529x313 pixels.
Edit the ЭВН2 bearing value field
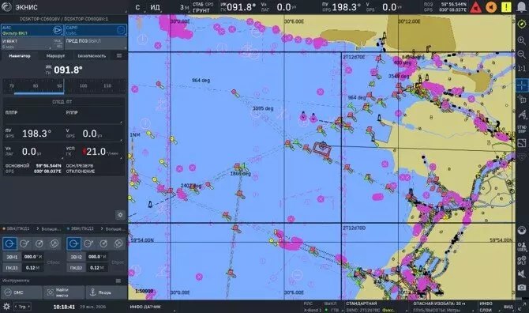(97, 257)
